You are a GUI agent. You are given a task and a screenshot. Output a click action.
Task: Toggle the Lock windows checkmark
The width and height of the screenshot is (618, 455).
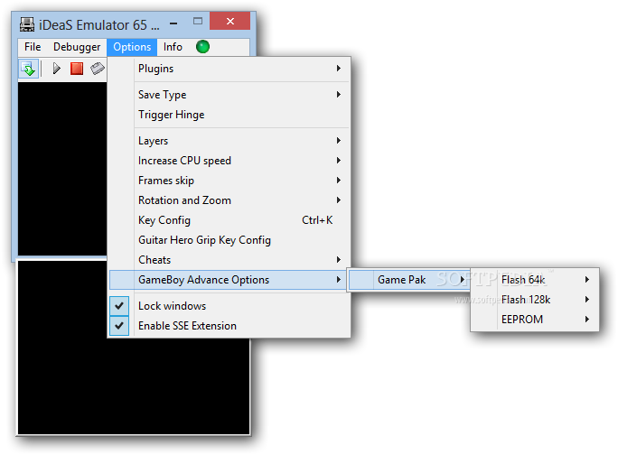click(x=119, y=306)
